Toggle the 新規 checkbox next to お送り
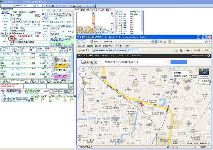Image resolution: width=213 pixels, height=150 pixels. [73, 31]
